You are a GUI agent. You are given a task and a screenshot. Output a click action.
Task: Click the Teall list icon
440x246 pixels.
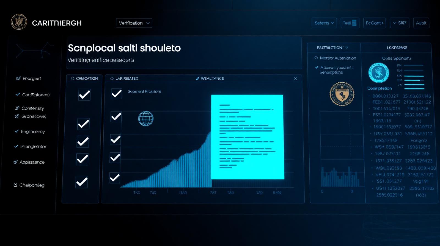tap(354, 23)
